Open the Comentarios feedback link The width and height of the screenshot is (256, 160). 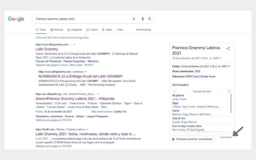point(226,137)
